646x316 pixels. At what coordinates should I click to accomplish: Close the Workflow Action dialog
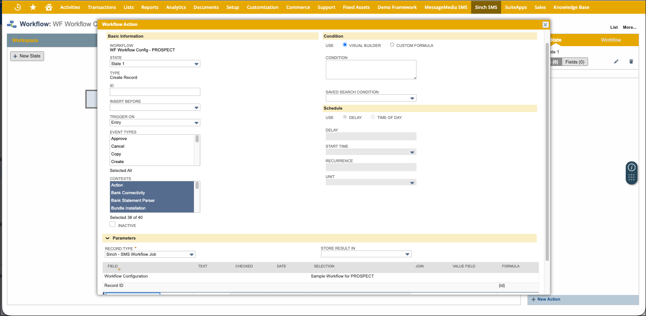(545, 25)
